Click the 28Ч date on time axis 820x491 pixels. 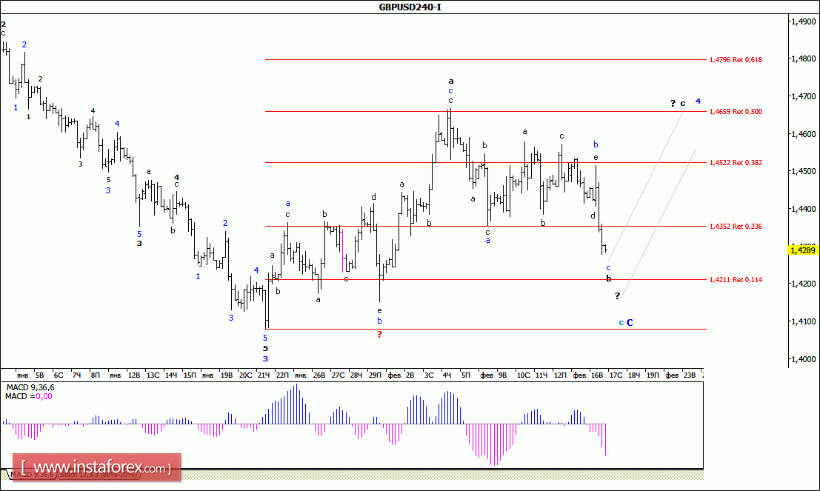(356, 375)
